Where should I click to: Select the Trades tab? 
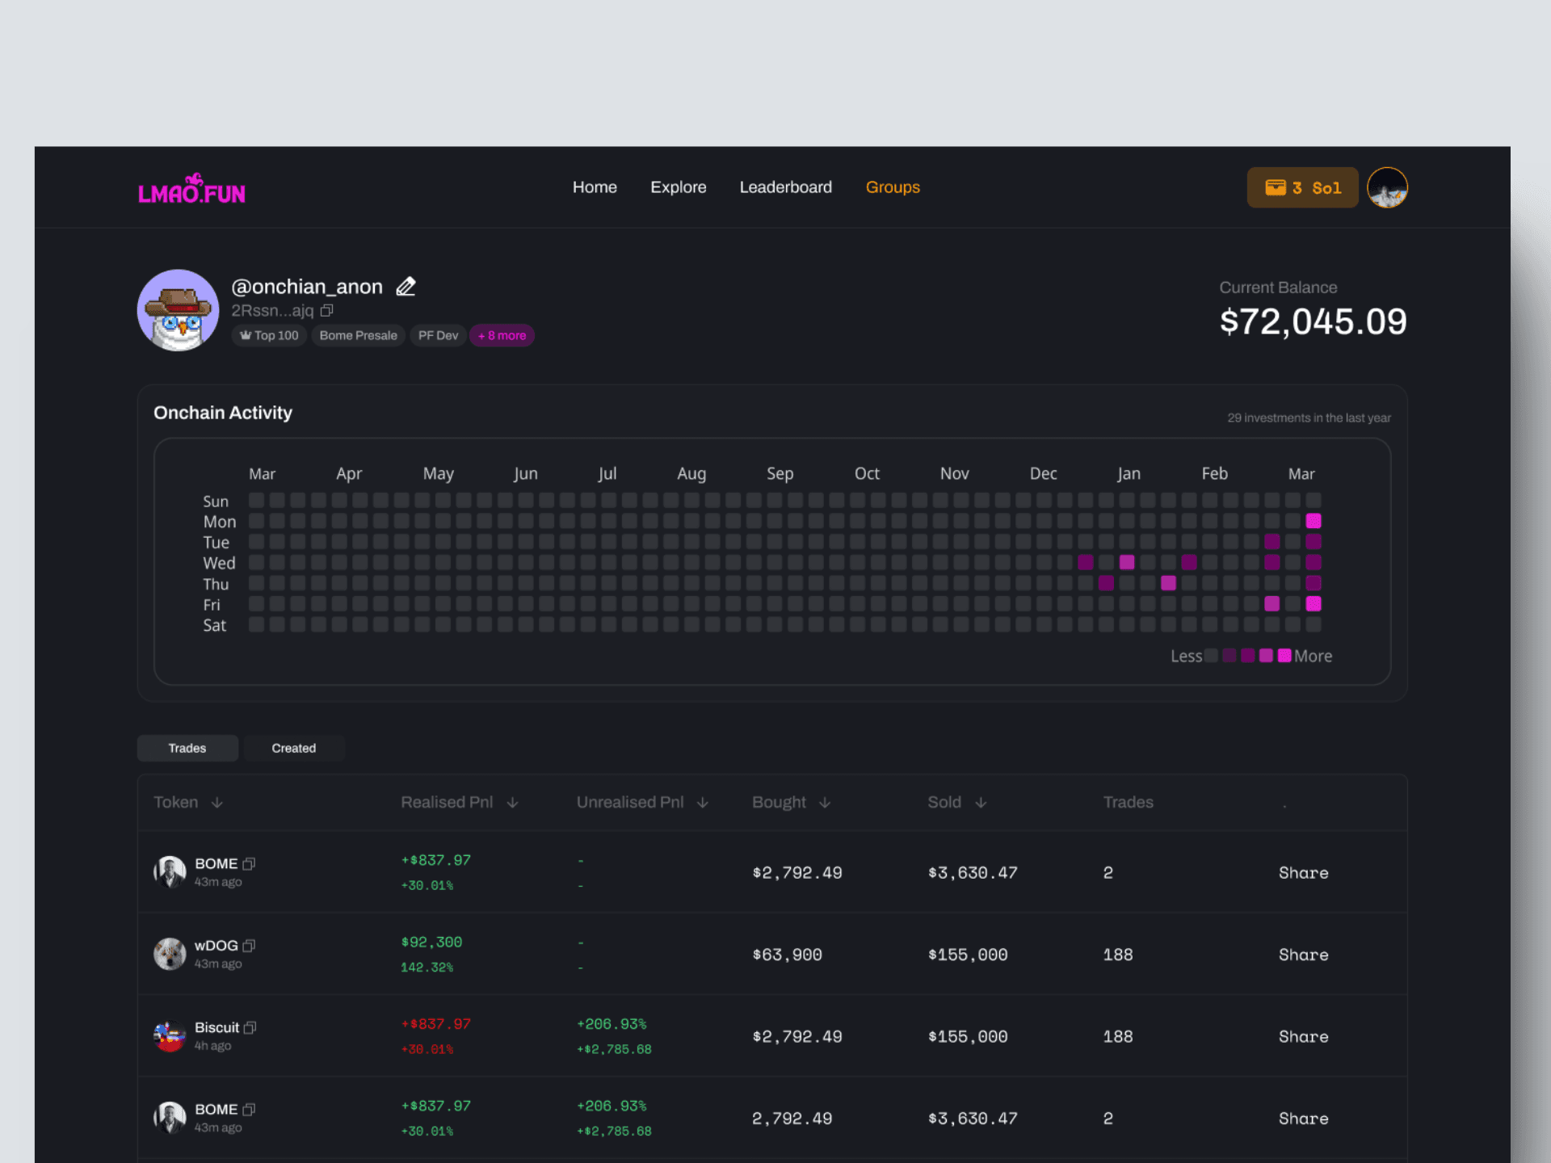coord(187,748)
